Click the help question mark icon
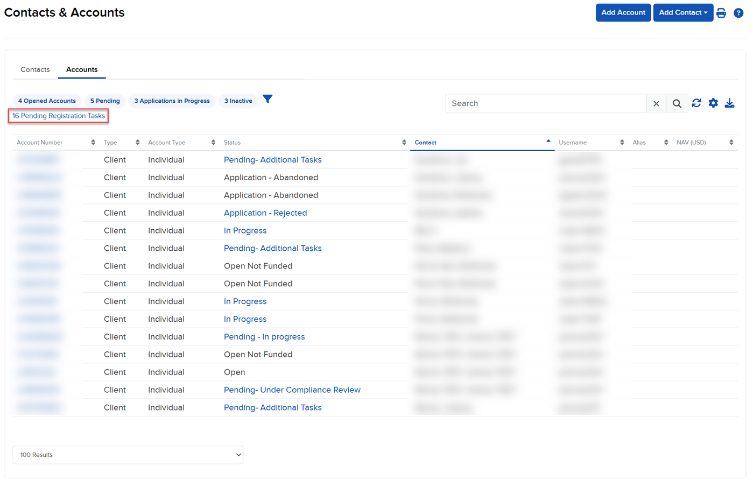Image resolution: width=753 pixels, height=480 pixels. [x=738, y=12]
